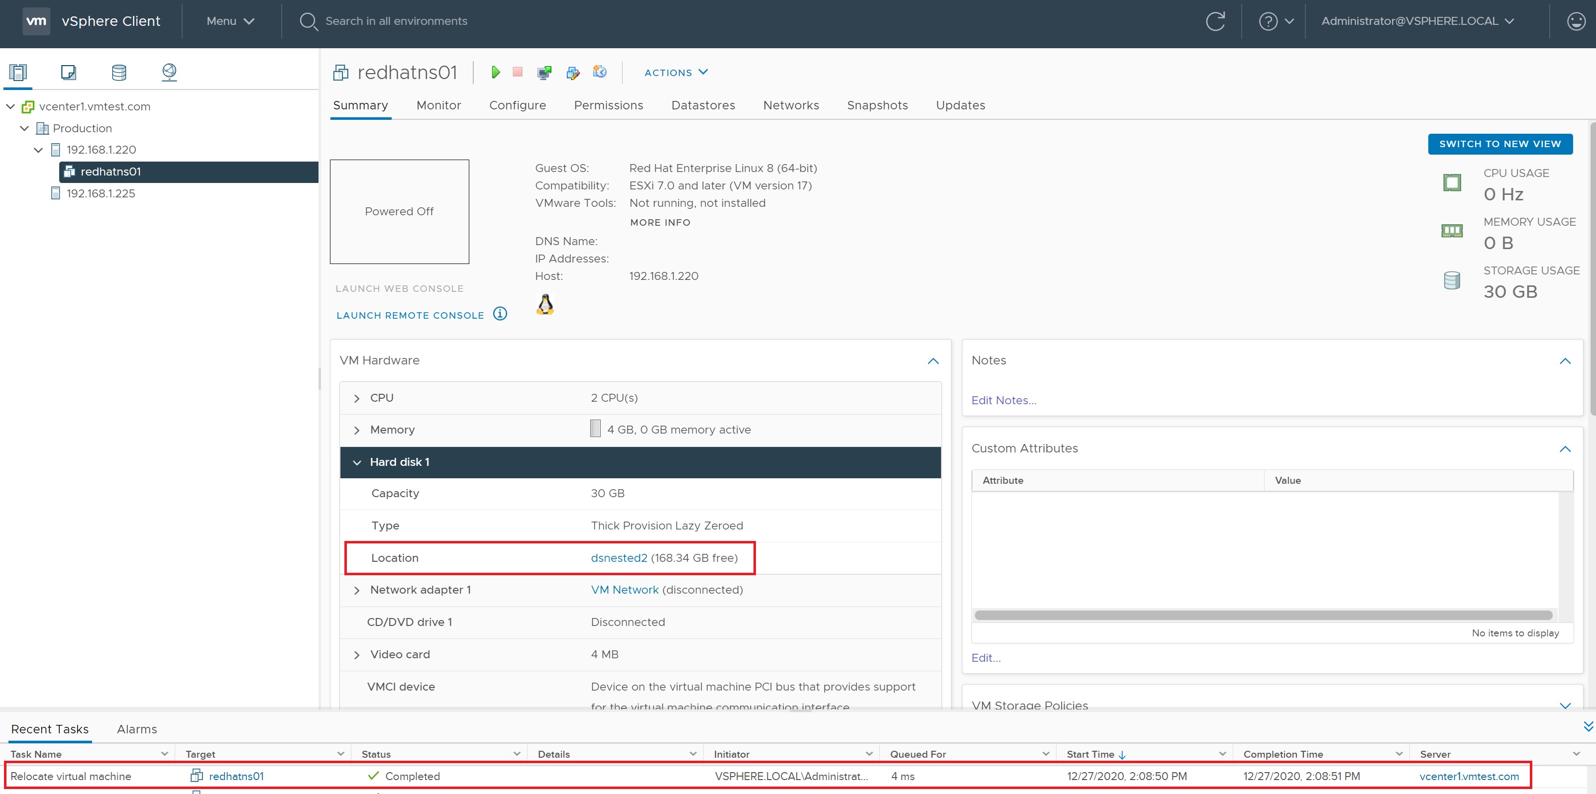Collapse the Hard disk 1 section
The width and height of the screenshot is (1596, 794).
pos(357,462)
